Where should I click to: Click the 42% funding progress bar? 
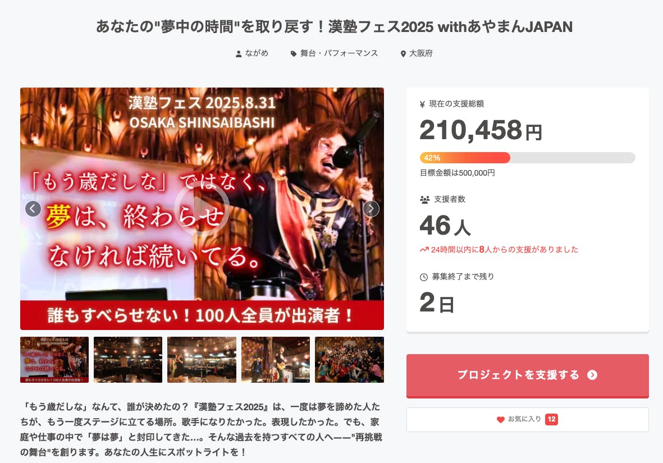pos(527,158)
